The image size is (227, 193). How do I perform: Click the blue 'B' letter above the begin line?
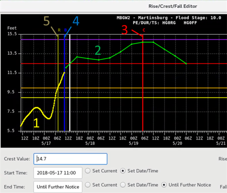tap(65, 30)
